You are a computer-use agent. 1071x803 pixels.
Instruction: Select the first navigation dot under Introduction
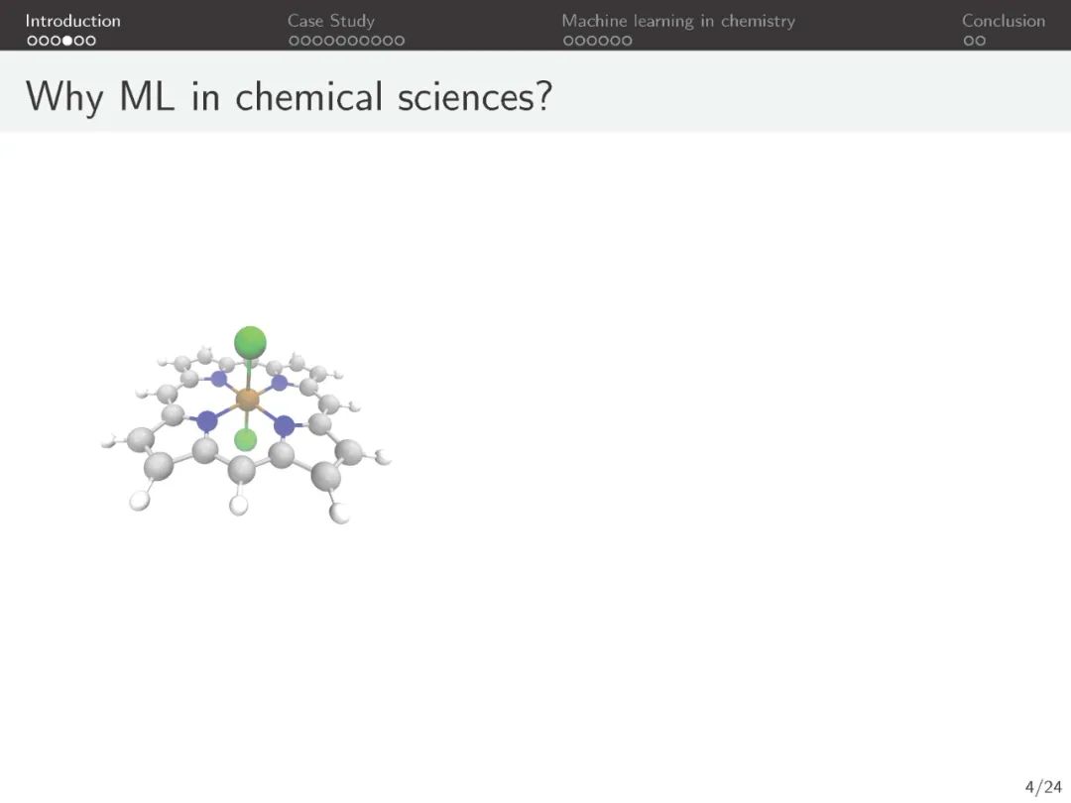pyautogui.click(x=32, y=41)
